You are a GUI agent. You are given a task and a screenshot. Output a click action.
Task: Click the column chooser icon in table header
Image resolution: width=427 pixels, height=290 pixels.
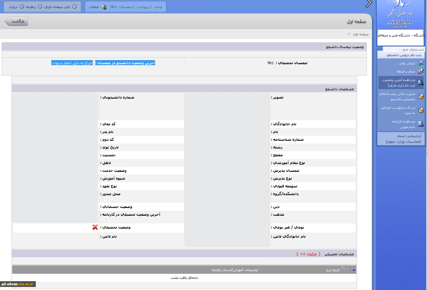(x=345, y=269)
